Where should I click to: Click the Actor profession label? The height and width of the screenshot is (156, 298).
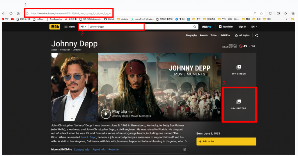coord(54,50)
